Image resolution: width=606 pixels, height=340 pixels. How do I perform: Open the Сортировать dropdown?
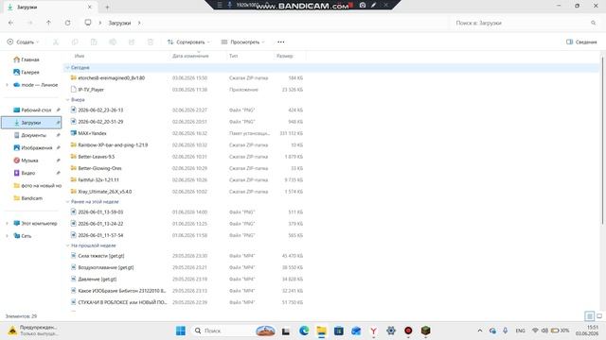[x=188, y=42]
